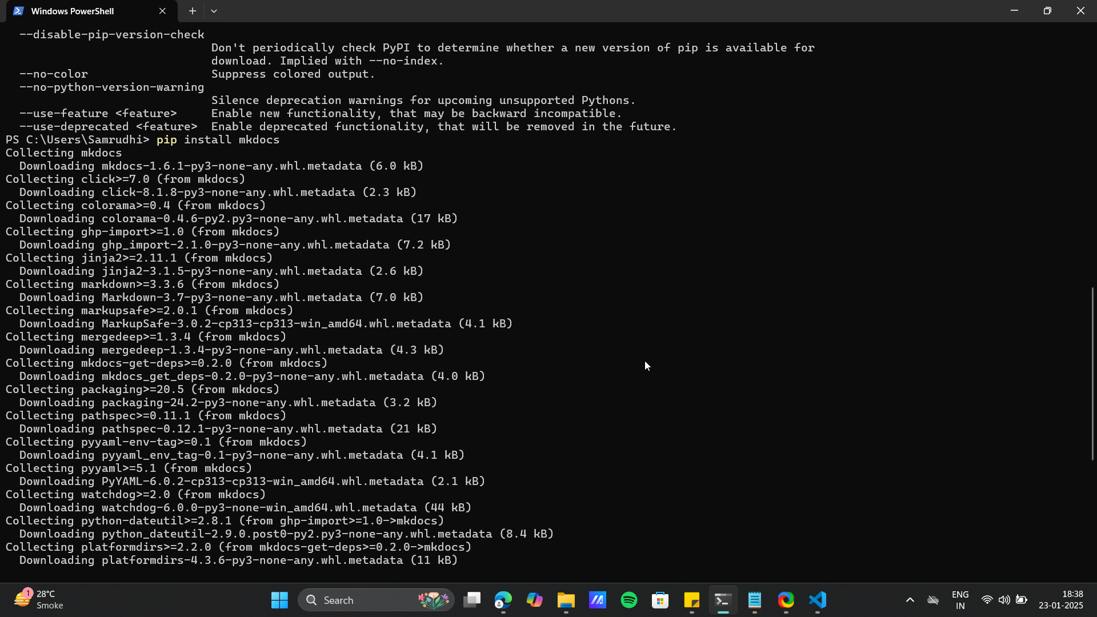Image resolution: width=1097 pixels, height=617 pixels.
Task: Show hidden system tray icons
Action: (x=910, y=600)
